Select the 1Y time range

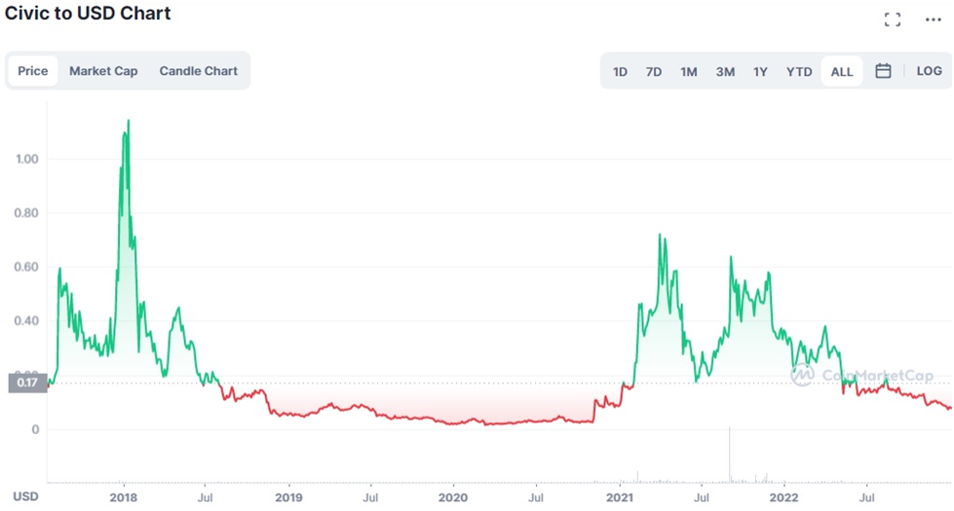tap(760, 72)
